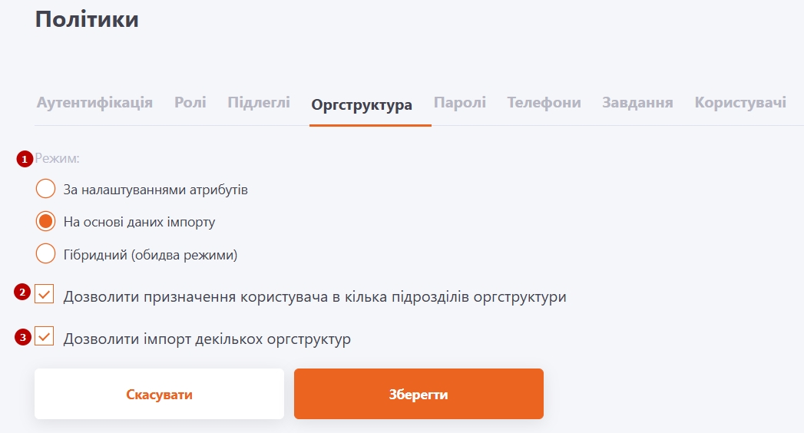This screenshot has height=433, width=804.
Task: Click the Режим label
Action: tap(58, 159)
